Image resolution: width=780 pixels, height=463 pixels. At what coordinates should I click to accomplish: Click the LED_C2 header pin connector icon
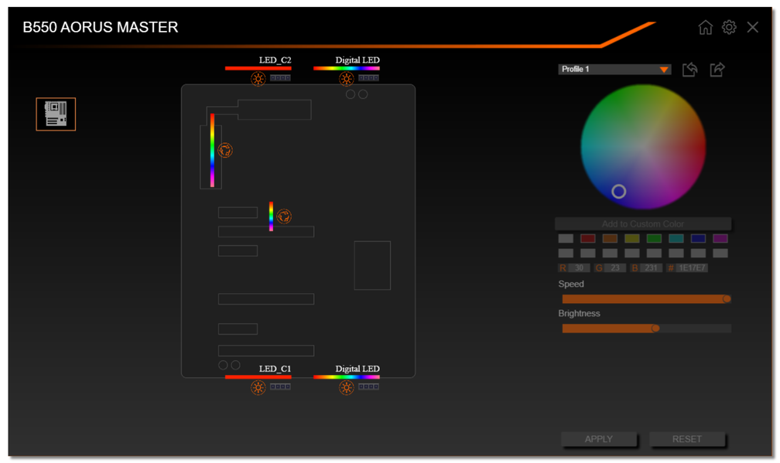click(x=280, y=78)
